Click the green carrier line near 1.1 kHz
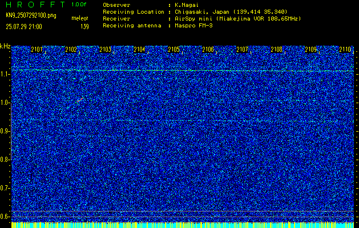The width and height of the screenshot is (359, 228). click(183, 71)
